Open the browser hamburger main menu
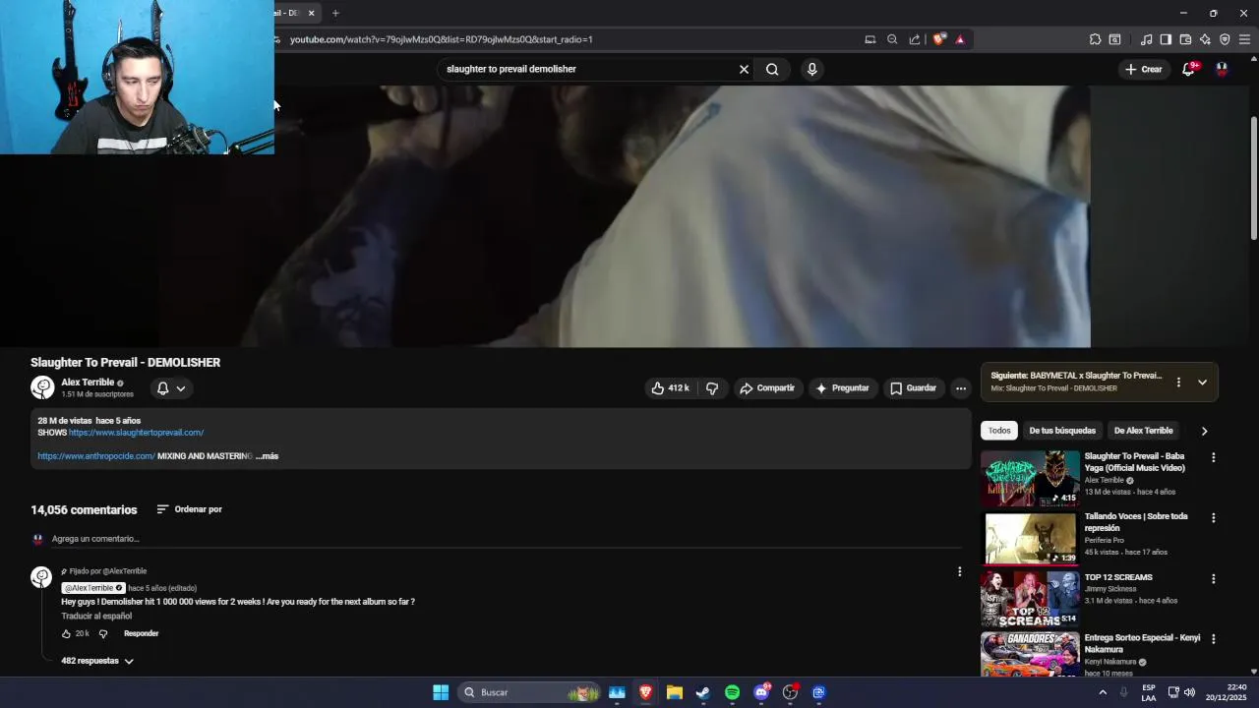 1244,39
